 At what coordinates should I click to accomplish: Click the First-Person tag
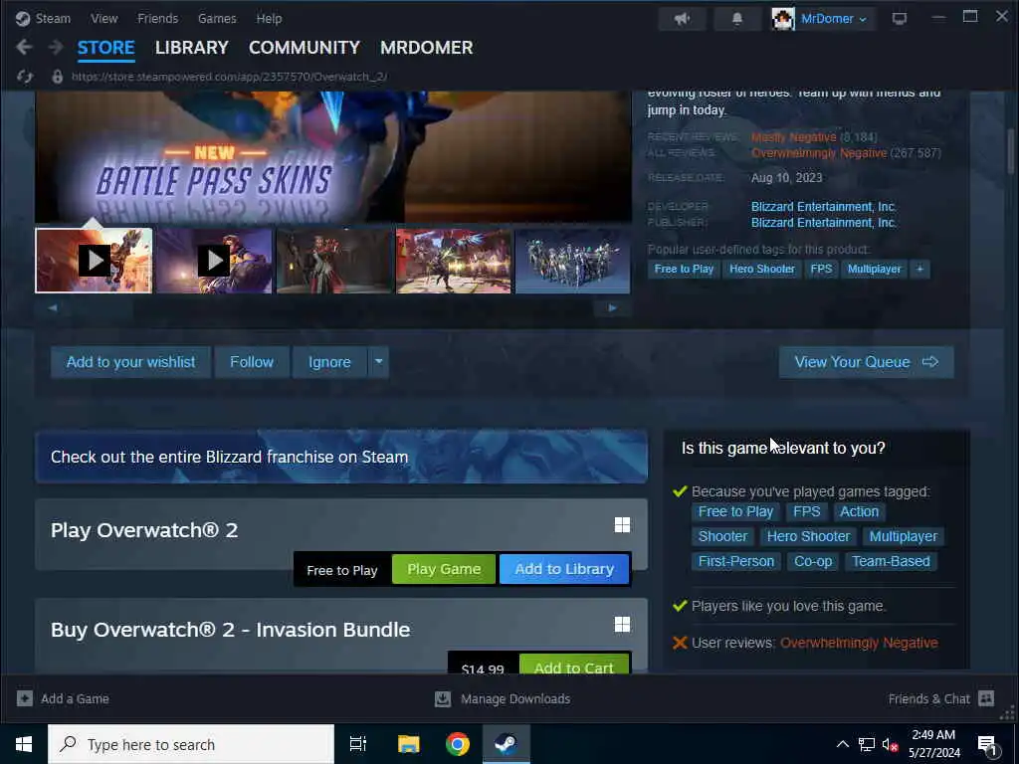pos(736,561)
